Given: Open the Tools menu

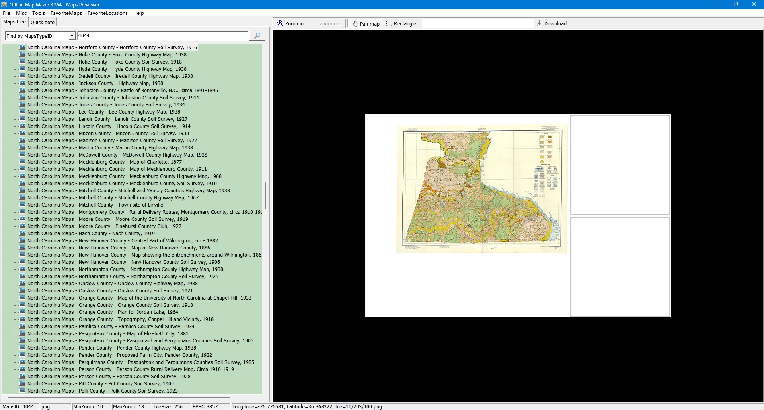Looking at the screenshot, I should pos(38,13).
